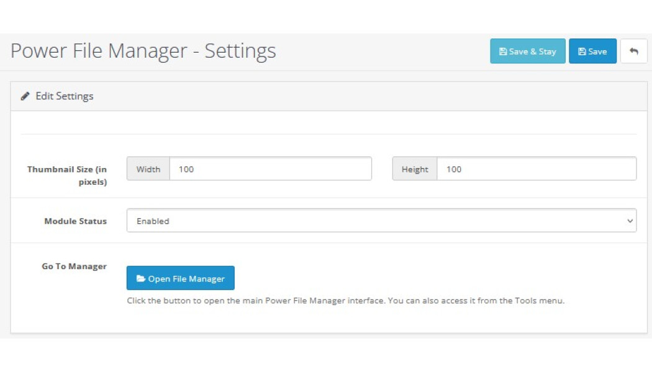Click the Thumbnail Size (in pixels) label

pos(67,175)
